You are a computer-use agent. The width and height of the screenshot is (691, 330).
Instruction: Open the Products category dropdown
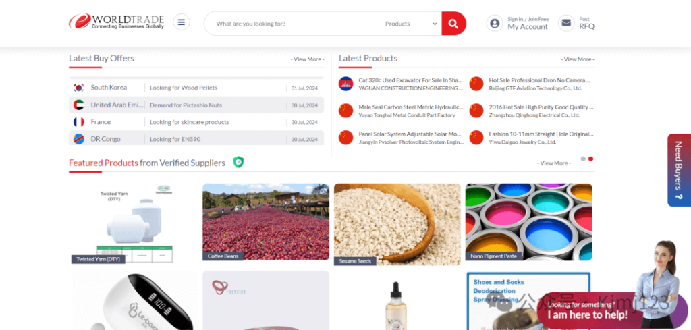coord(411,24)
